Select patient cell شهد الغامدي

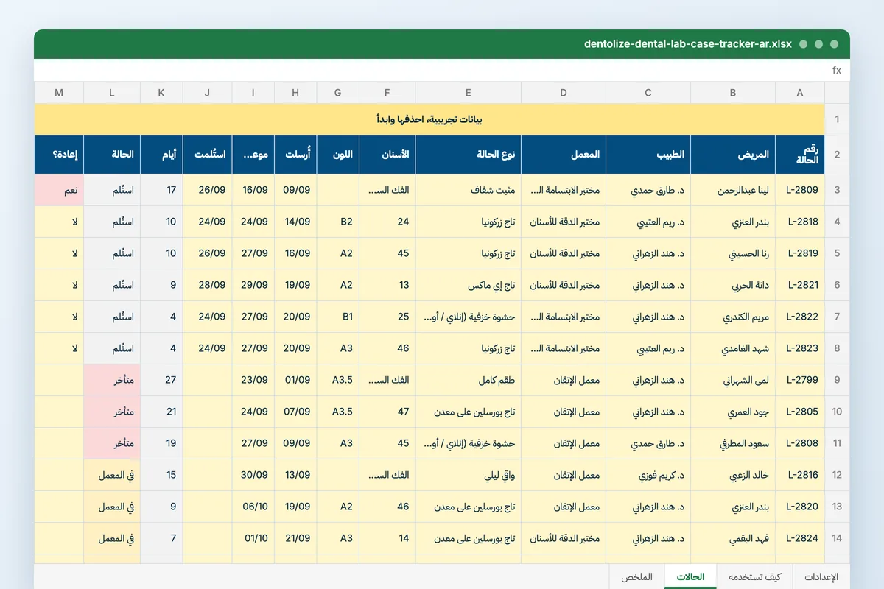click(733, 348)
